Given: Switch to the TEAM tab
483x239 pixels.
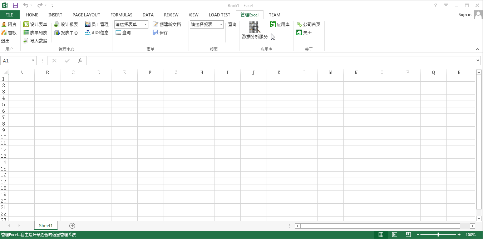Looking at the screenshot, I should 275,15.
